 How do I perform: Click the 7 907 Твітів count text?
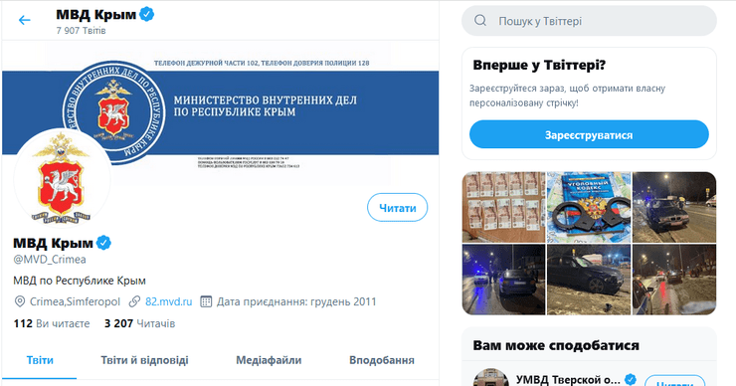81,31
